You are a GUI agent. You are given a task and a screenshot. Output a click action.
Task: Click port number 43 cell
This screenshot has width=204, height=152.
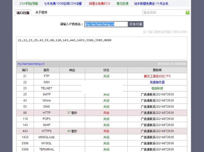25,101
